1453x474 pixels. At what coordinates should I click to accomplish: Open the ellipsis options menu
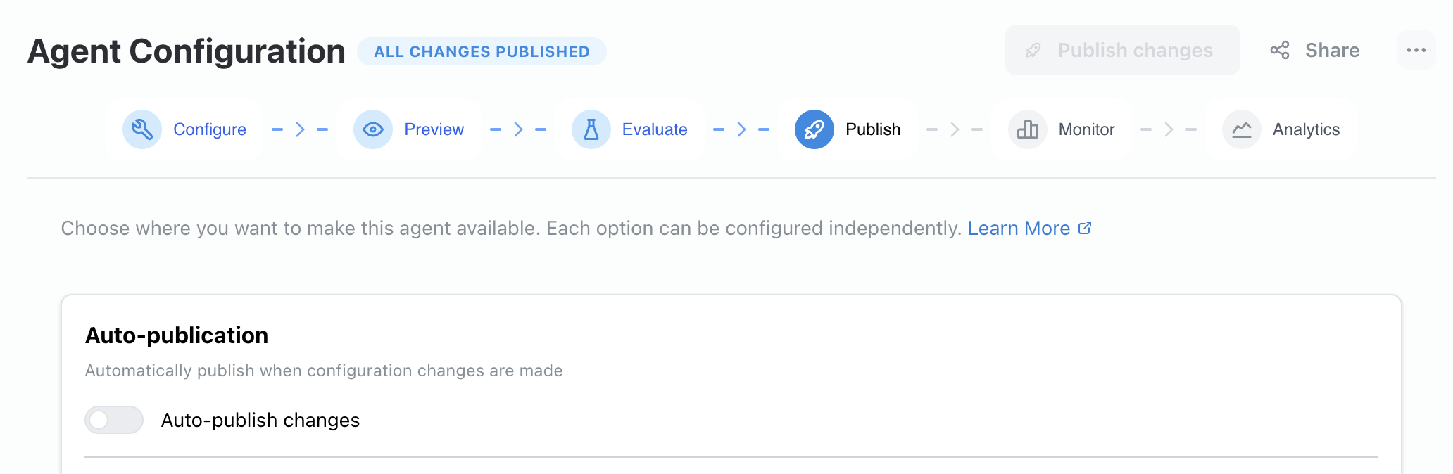pos(1416,50)
